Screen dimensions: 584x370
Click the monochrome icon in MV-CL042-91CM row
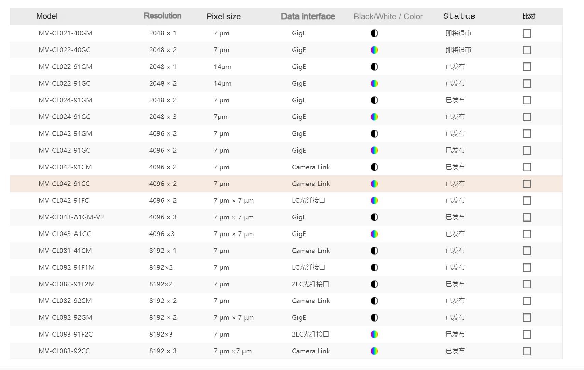[x=374, y=167]
